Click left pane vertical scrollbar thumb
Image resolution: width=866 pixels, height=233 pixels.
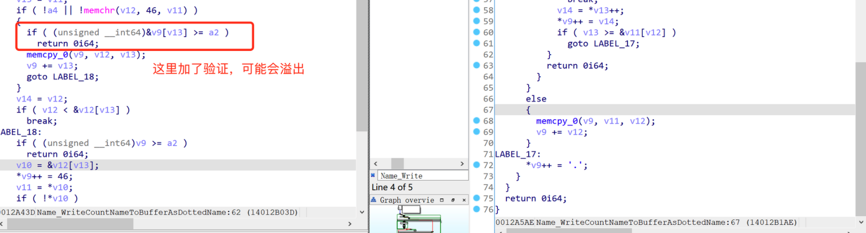(x=362, y=65)
